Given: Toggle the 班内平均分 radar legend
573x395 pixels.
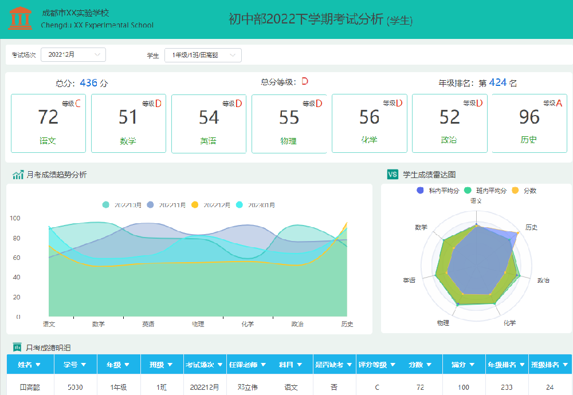Looking at the screenshot, I should click(x=485, y=190).
